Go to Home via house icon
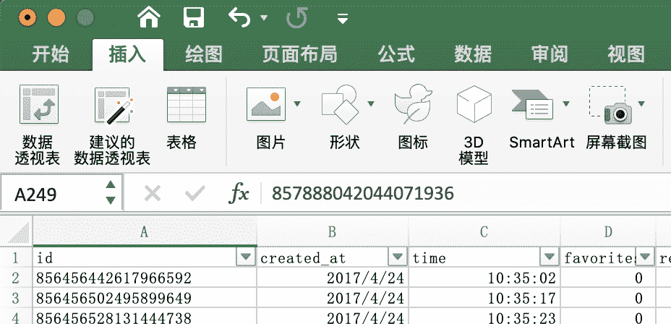 point(149,17)
